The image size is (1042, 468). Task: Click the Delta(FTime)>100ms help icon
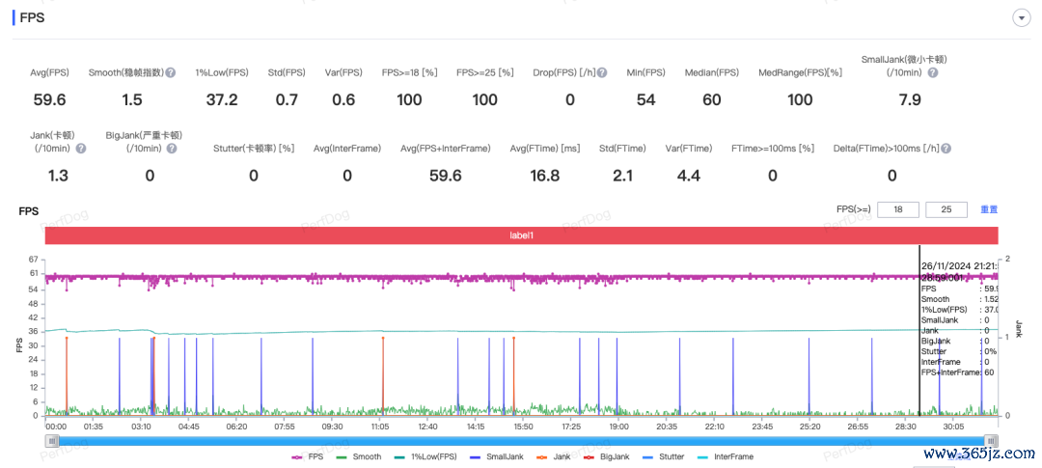[x=946, y=149]
